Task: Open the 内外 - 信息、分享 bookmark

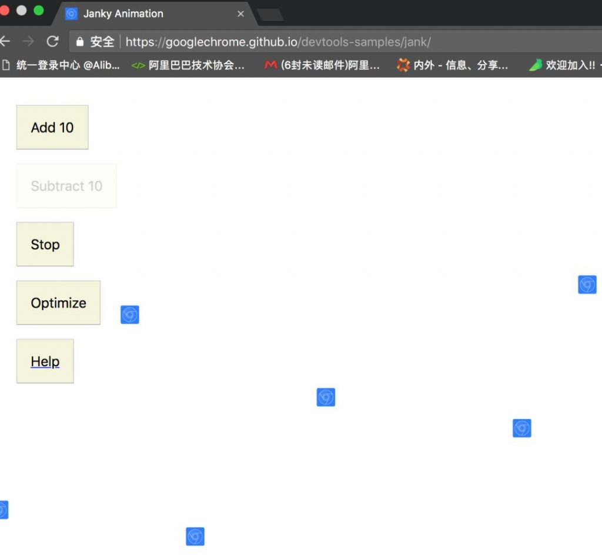Action: pyautogui.click(x=452, y=65)
